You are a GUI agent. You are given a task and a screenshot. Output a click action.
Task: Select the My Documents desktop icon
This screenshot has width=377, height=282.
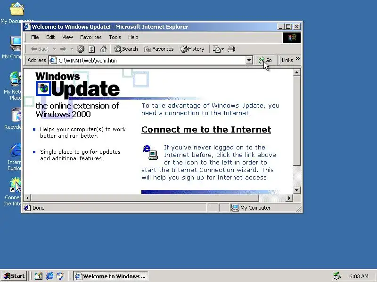(x=17, y=9)
